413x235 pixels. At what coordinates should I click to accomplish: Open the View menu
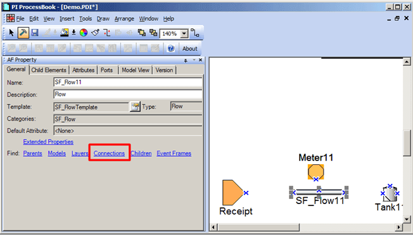[x=49, y=19]
